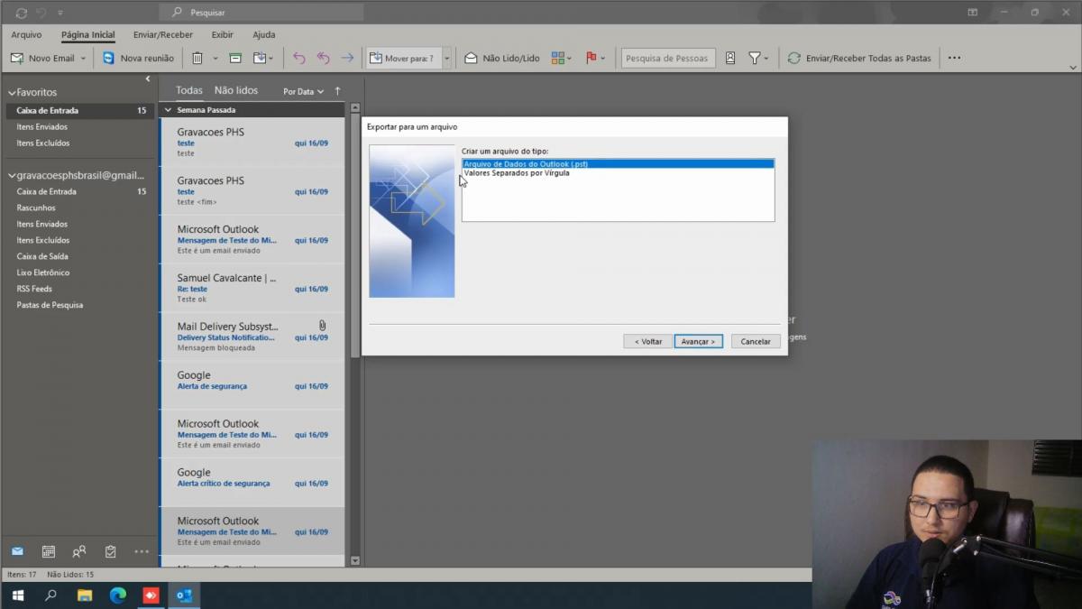Open the Ajuda tab
Image resolution: width=1082 pixels, height=609 pixels.
point(263,34)
